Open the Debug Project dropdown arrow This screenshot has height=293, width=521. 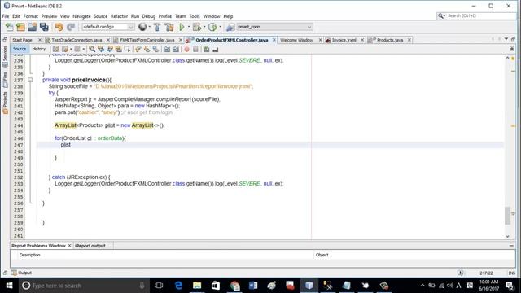tap(204, 27)
